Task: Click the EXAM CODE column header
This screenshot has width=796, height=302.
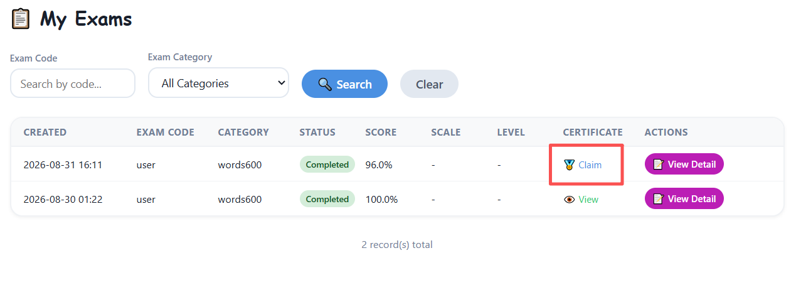Action: pyautogui.click(x=166, y=132)
